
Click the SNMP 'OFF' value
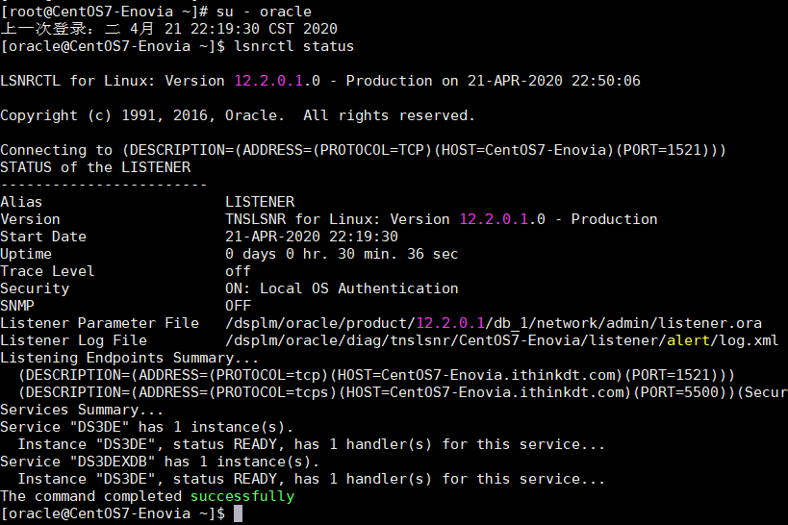(x=238, y=306)
